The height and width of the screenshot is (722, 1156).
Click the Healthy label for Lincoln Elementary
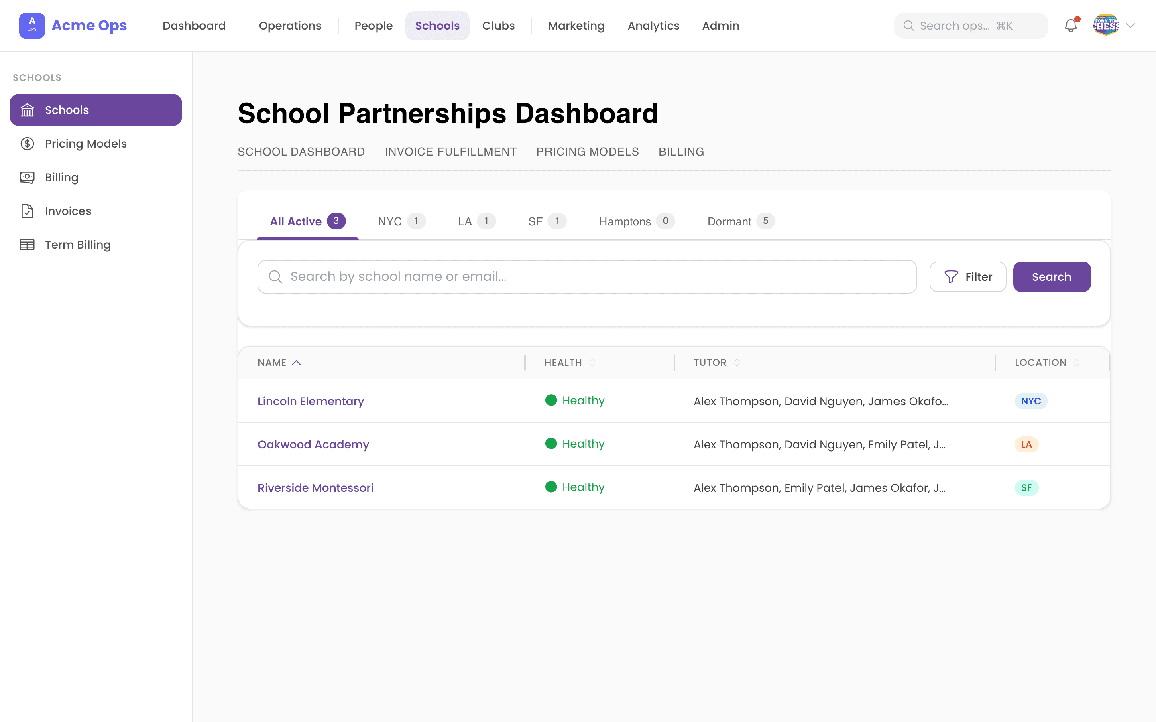(x=583, y=401)
